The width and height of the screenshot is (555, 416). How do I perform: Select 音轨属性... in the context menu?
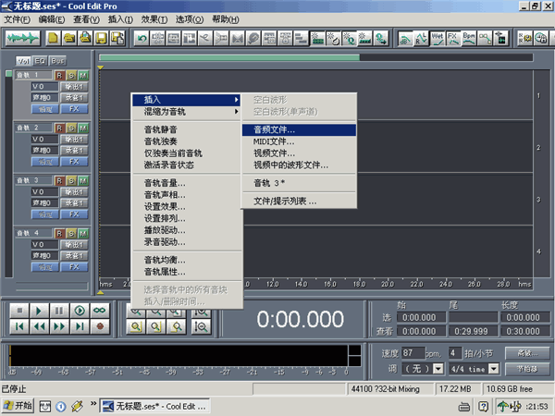click(165, 272)
